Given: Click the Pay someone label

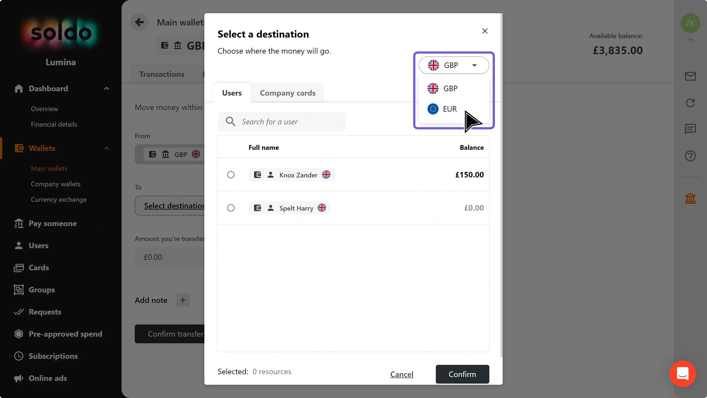Looking at the screenshot, I should 53,223.
